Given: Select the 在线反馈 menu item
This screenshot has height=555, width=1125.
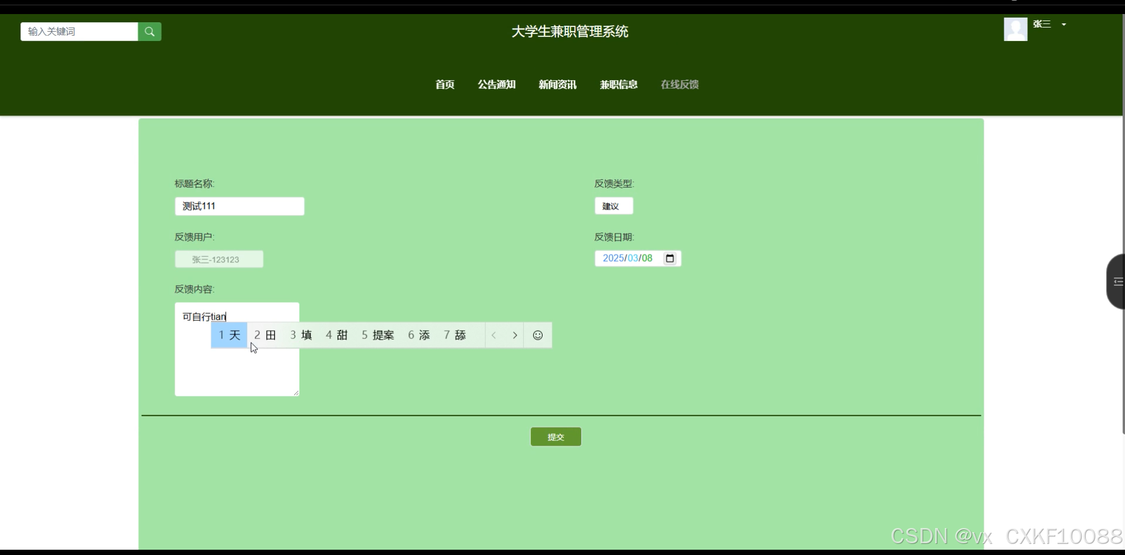Looking at the screenshot, I should [679, 84].
